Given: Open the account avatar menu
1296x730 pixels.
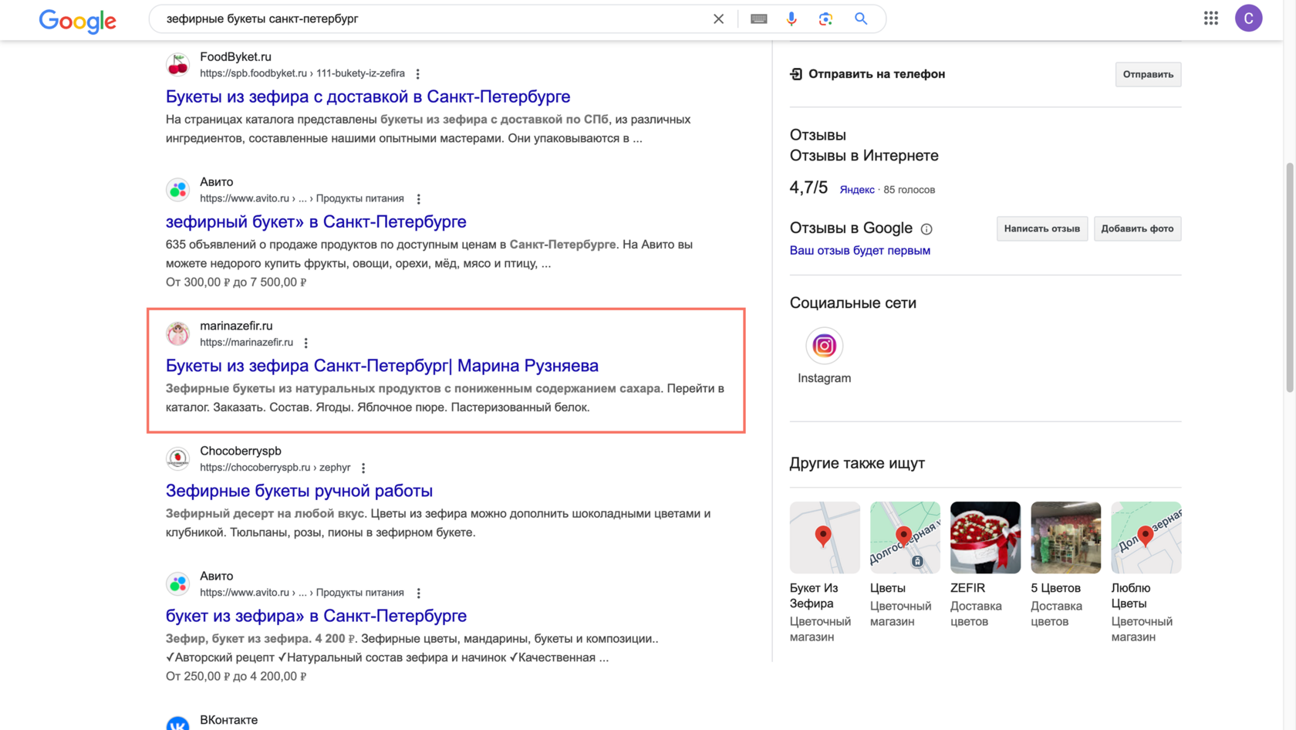Looking at the screenshot, I should (1248, 19).
